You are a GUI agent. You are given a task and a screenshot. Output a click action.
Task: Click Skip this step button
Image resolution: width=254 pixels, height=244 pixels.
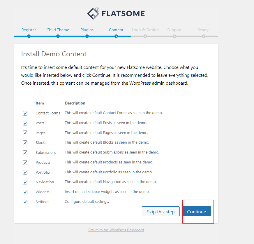point(161,211)
